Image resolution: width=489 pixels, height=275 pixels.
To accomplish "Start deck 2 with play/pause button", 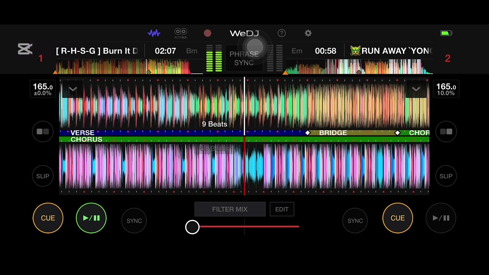I will [441, 218].
